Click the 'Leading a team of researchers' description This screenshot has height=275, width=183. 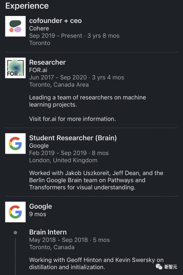(x=88, y=101)
